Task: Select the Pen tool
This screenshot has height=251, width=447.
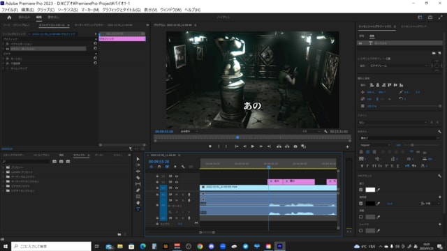Action: click(x=138, y=190)
